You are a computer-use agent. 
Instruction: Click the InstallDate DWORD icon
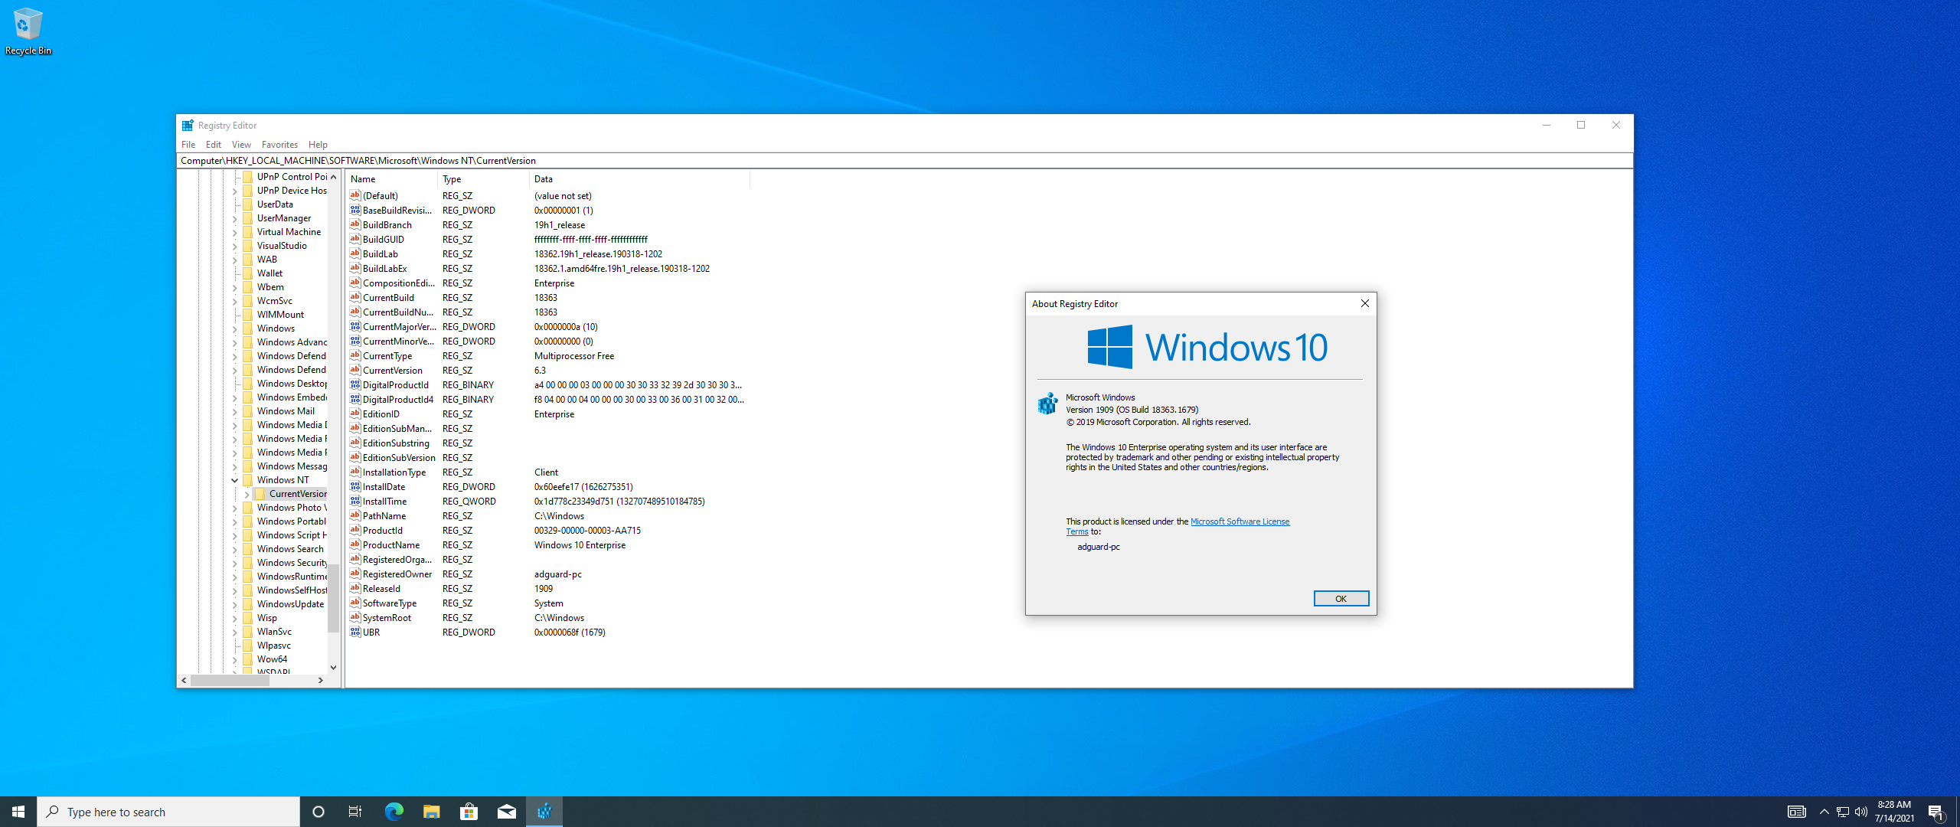coord(355,486)
